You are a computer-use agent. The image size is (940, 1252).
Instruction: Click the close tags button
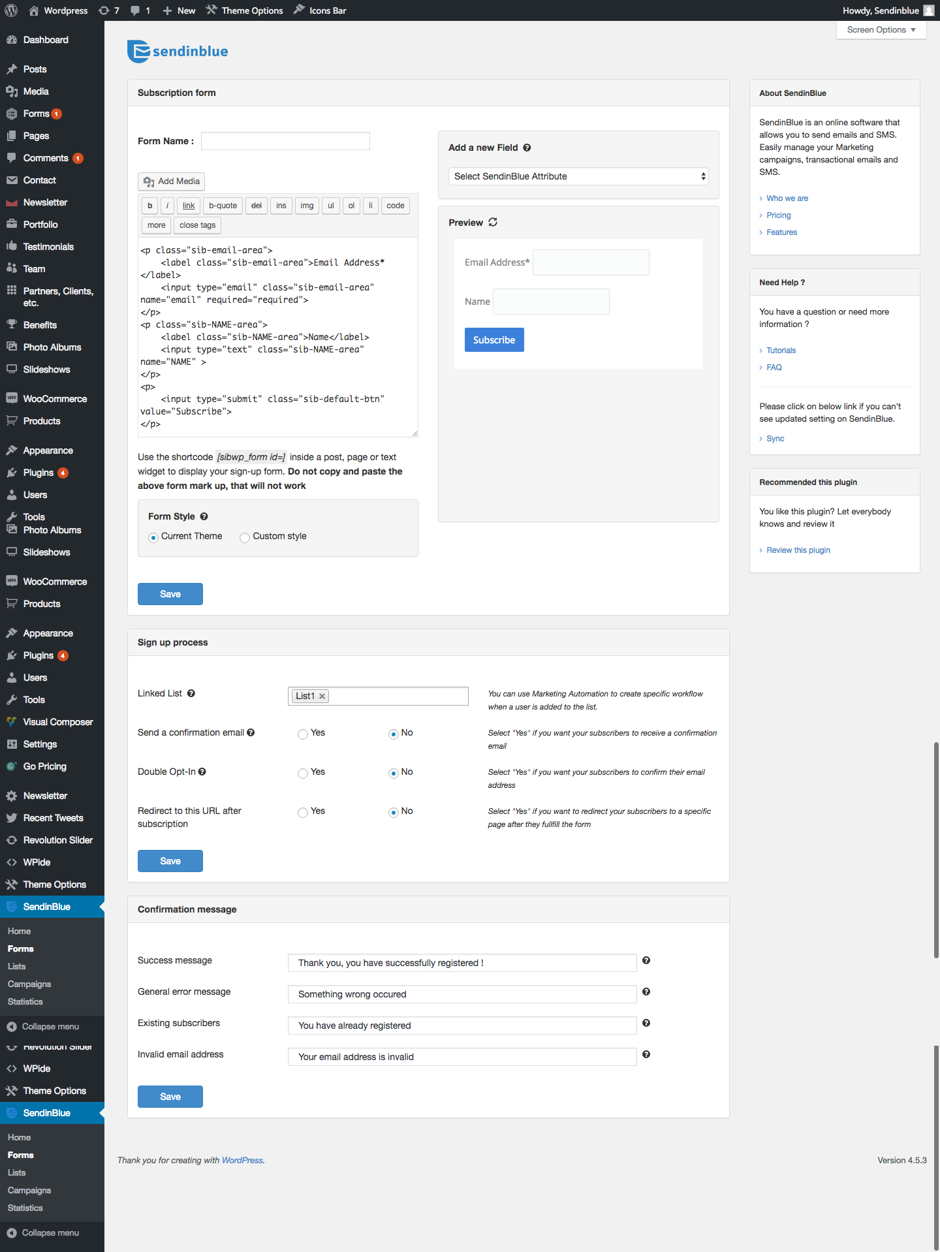click(x=198, y=225)
